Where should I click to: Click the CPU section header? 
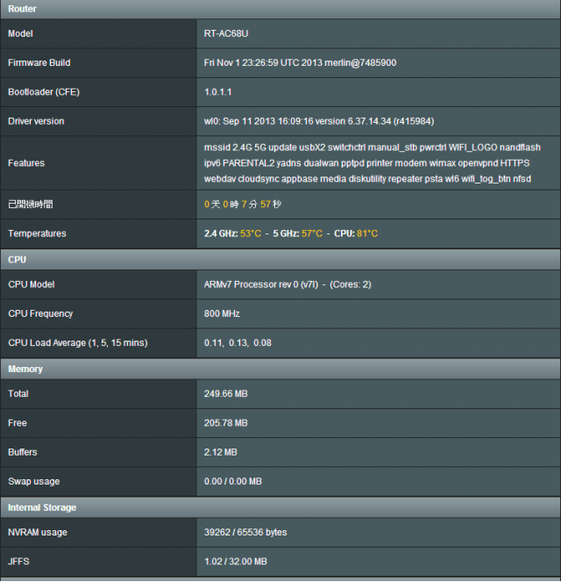[280, 260]
